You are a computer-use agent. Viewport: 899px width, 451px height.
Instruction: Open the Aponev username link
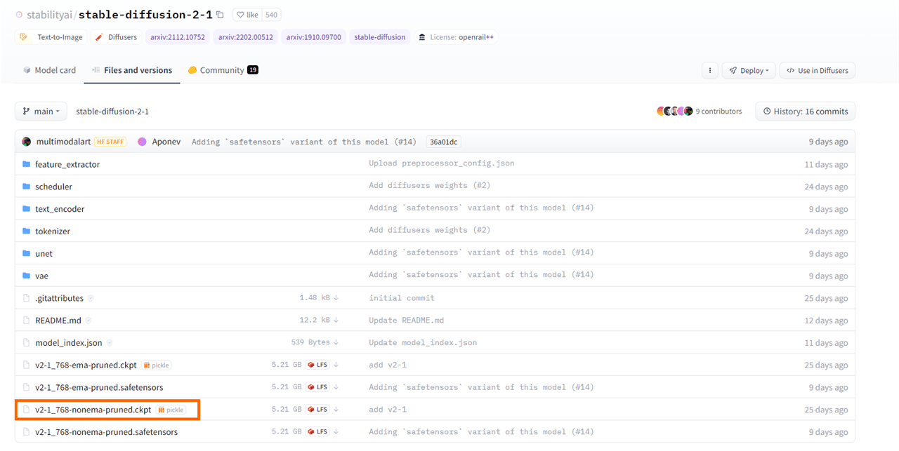tap(166, 142)
